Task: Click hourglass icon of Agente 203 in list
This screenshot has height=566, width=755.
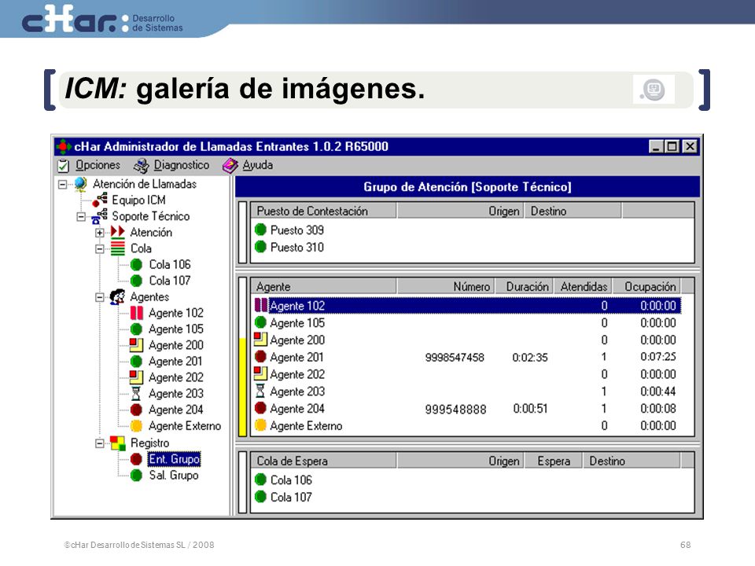Action: coord(260,391)
